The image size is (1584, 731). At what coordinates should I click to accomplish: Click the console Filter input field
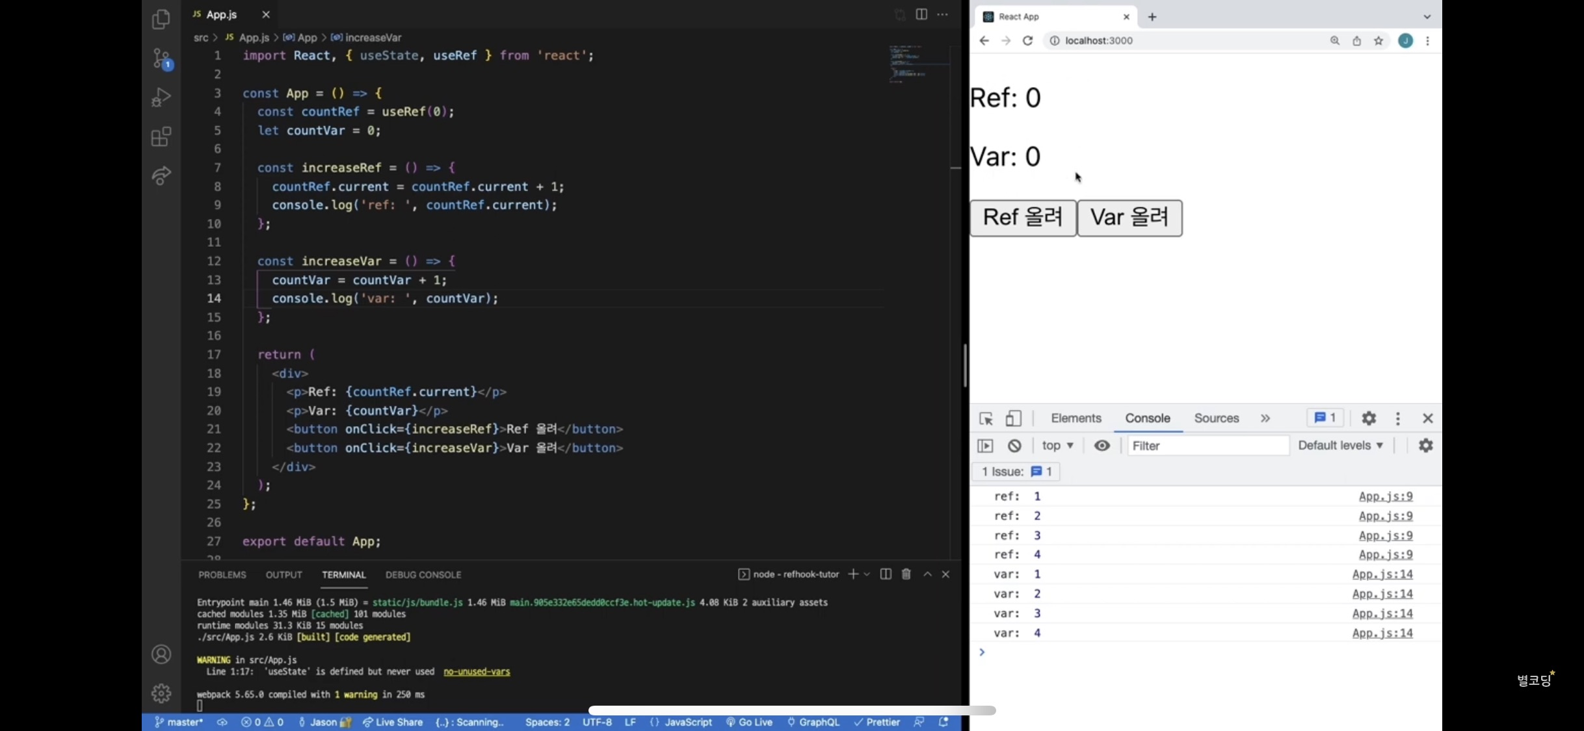(1207, 446)
